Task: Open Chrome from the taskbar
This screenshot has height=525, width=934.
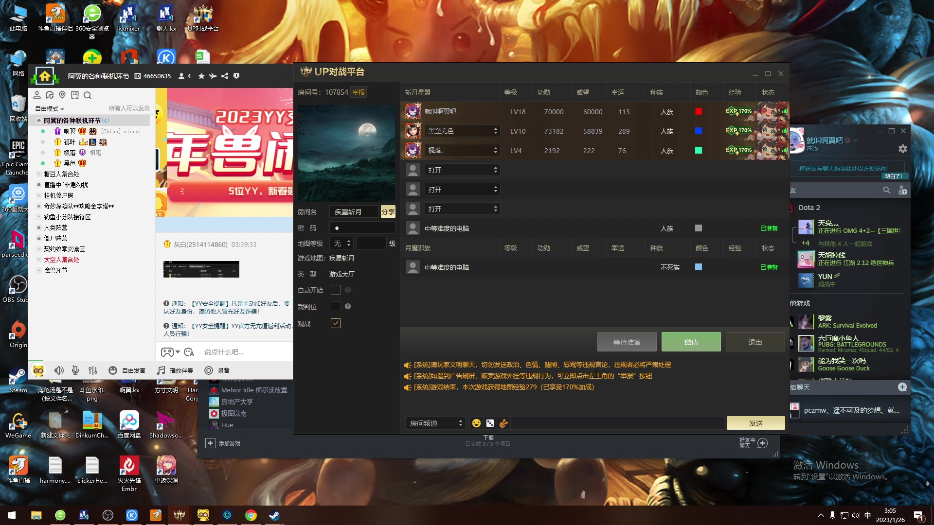Action: [x=251, y=515]
